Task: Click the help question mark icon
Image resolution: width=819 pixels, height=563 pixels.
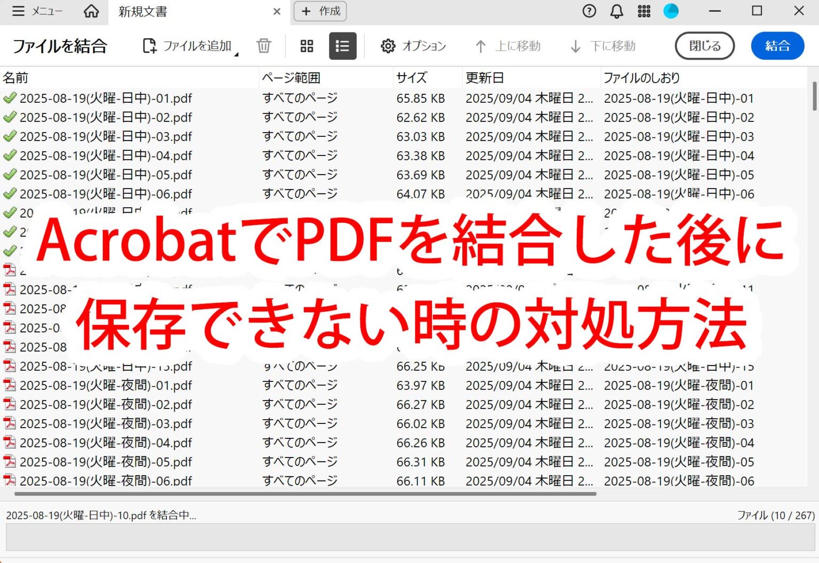Action: (589, 11)
